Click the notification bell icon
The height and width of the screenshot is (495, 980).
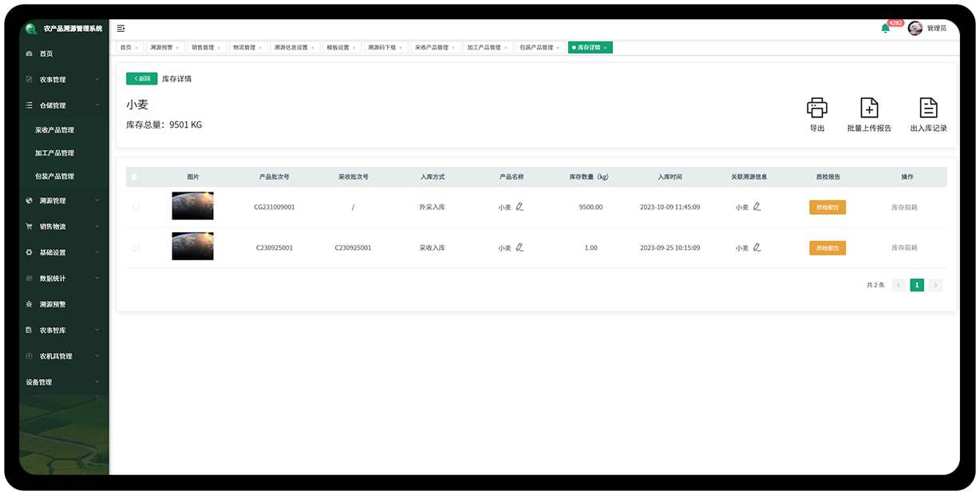point(885,29)
